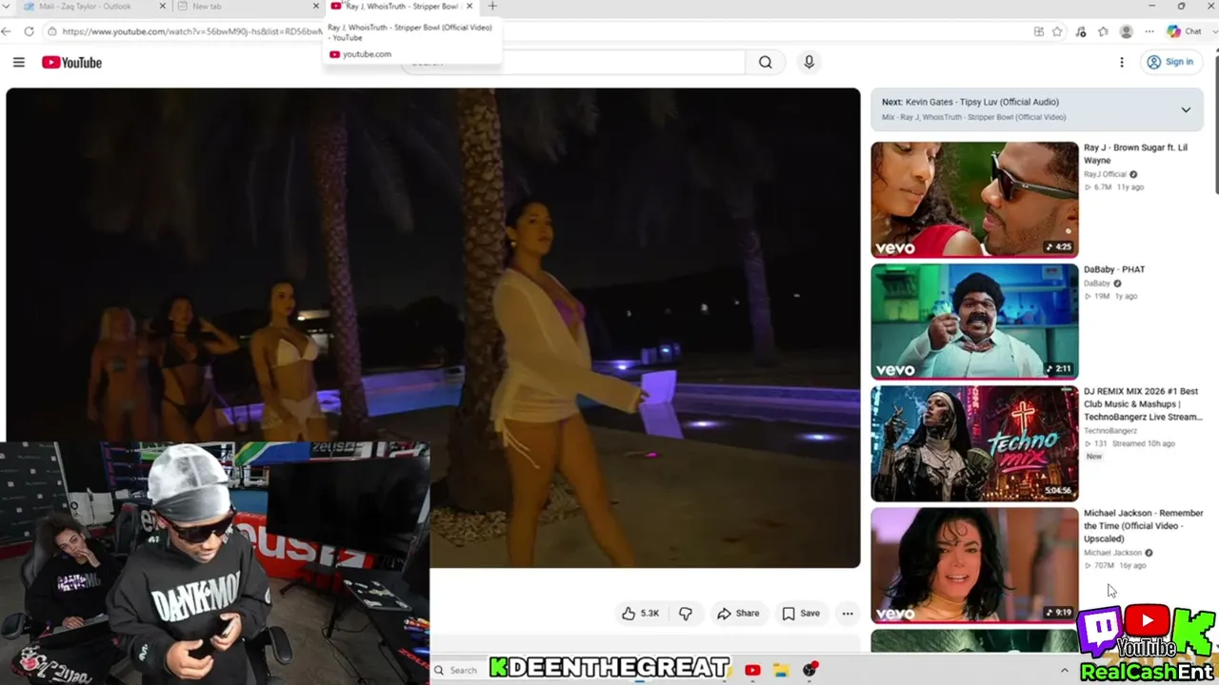Go back in the browser
The height and width of the screenshot is (685, 1219).
7,31
